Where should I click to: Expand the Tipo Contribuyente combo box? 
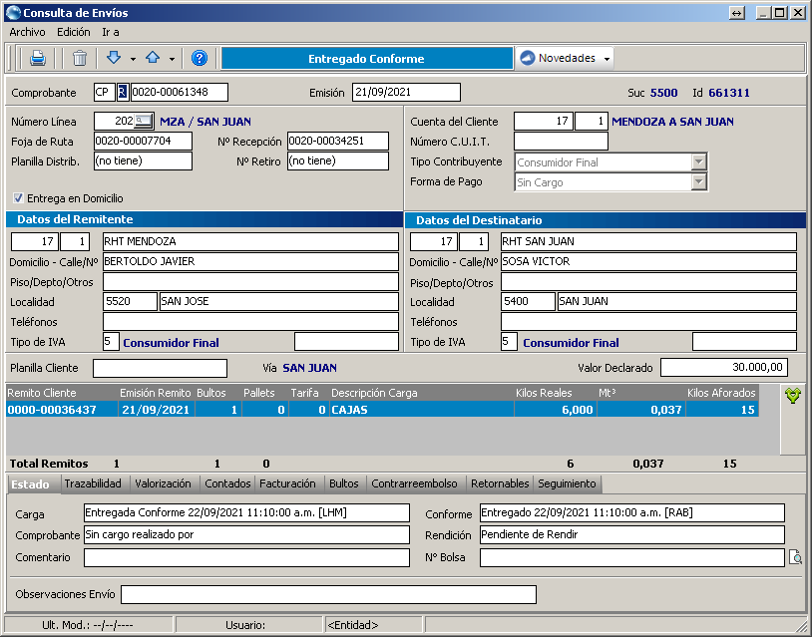pyautogui.click(x=698, y=161)
